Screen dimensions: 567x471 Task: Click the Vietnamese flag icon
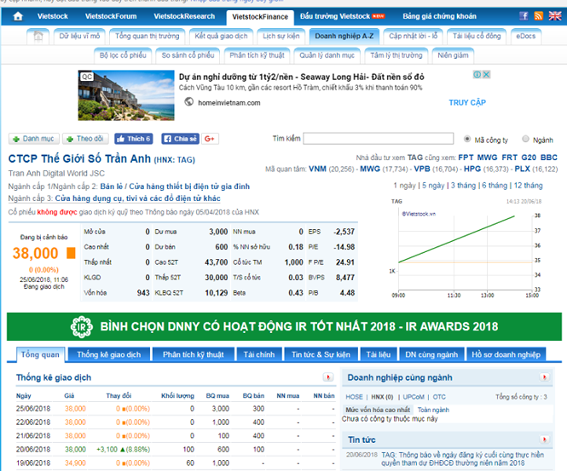pyautogui.click(x=541, y=16)
